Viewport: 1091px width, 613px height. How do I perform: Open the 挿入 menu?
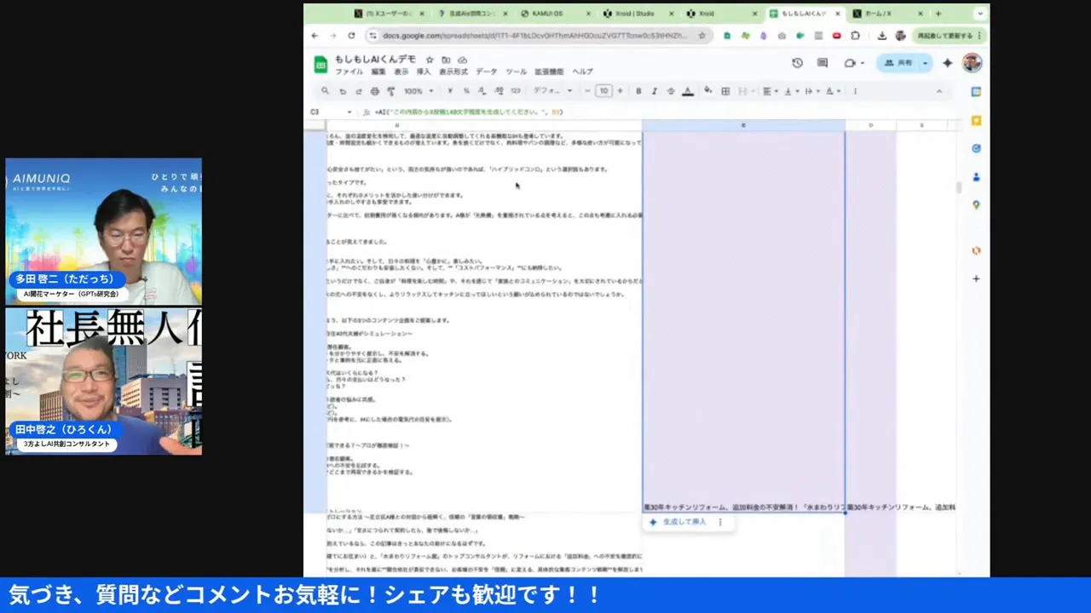pyautogui.click(x=424, y=72)
